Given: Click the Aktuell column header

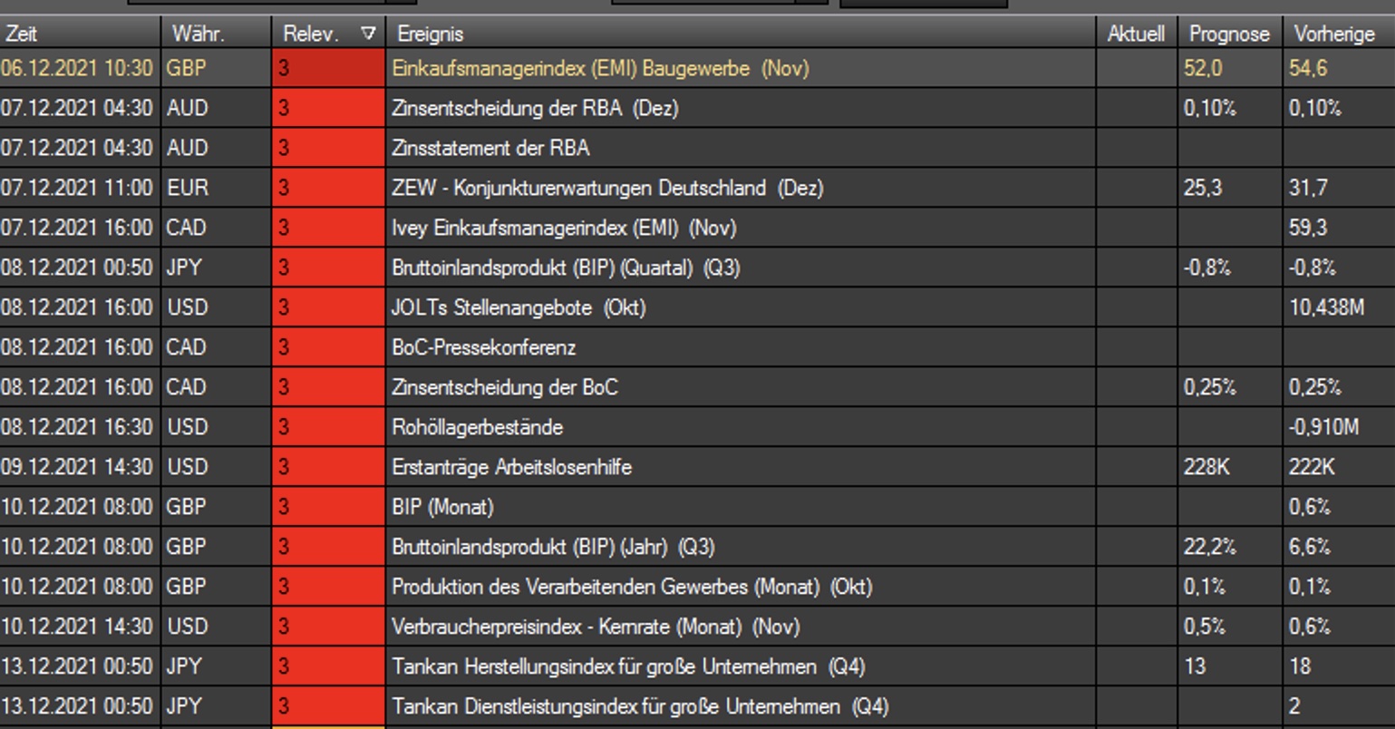Looking at the screenshot, I should tap(1135, 34).
